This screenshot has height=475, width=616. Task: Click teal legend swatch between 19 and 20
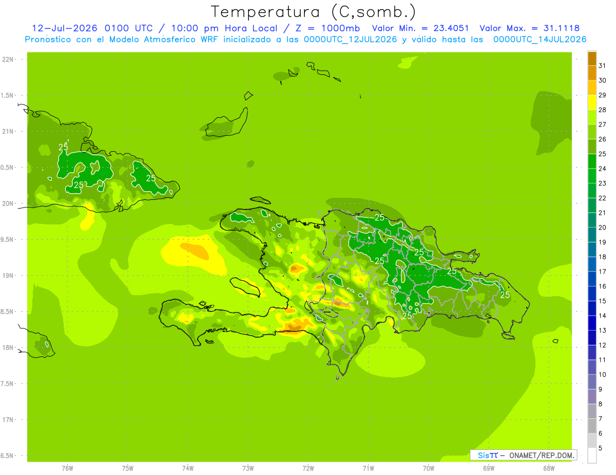pyautogui.click(x=592, y=235)
